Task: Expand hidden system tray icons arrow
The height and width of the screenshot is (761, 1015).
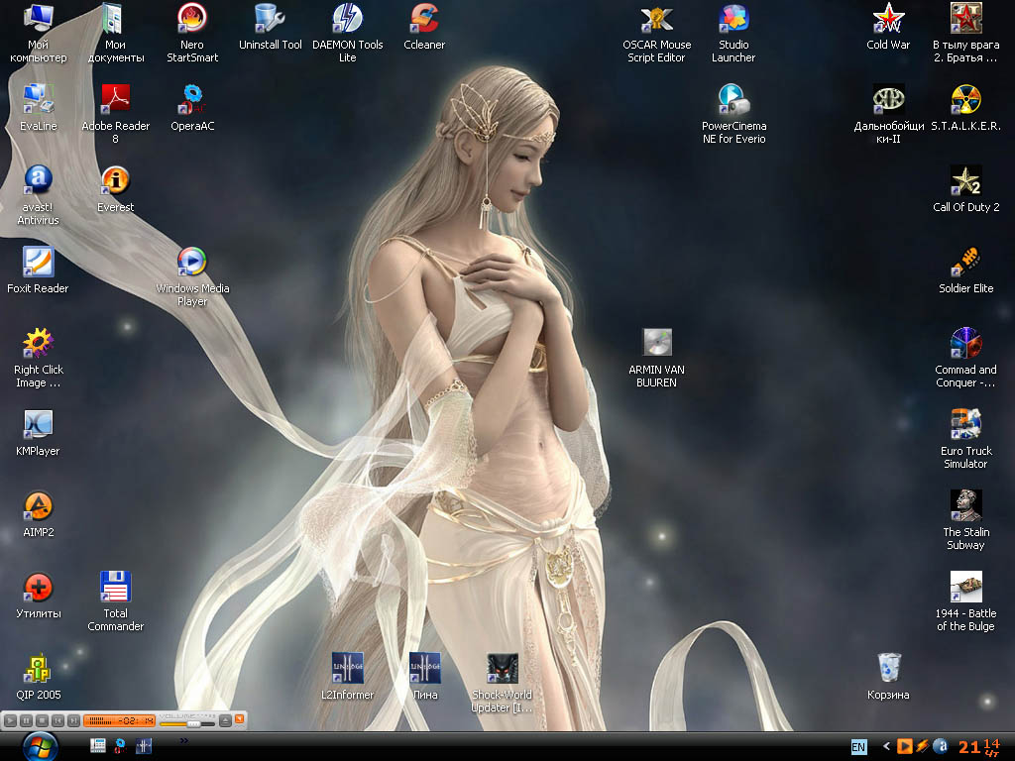Action: (x=886, y=746)
